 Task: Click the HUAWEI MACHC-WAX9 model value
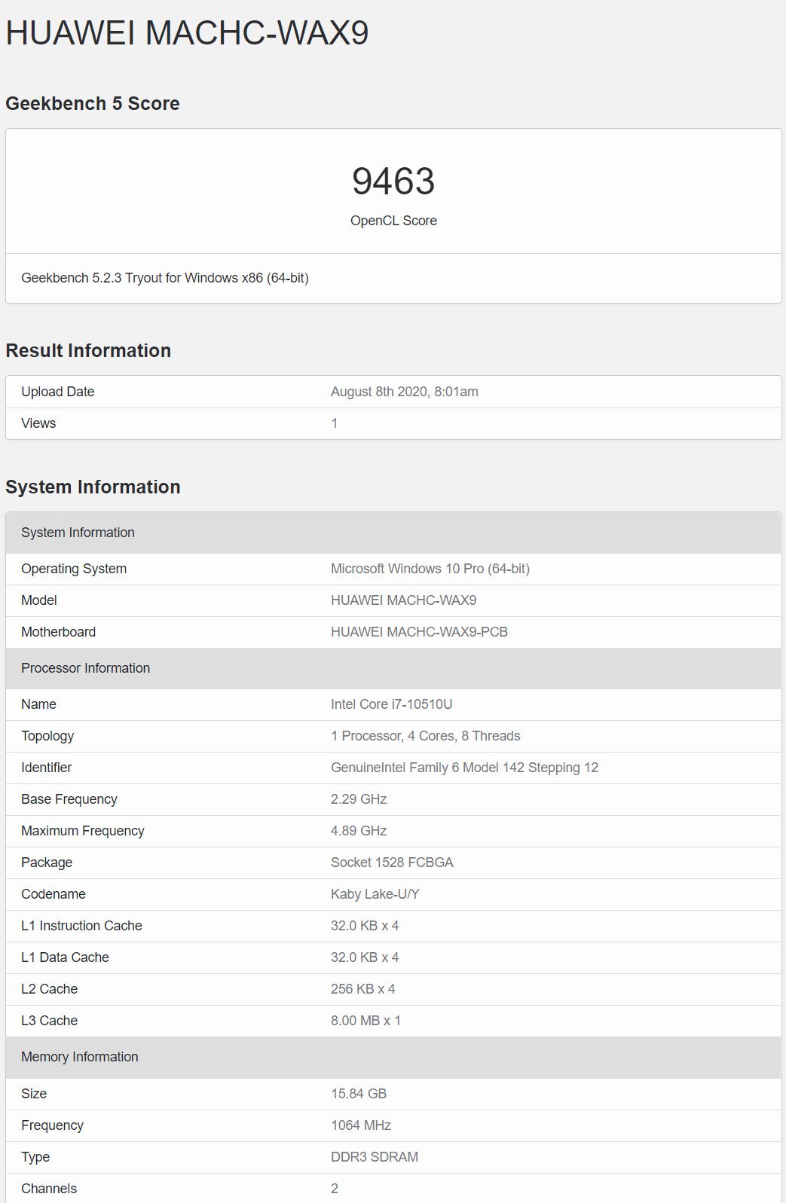[x=404, y=600]
